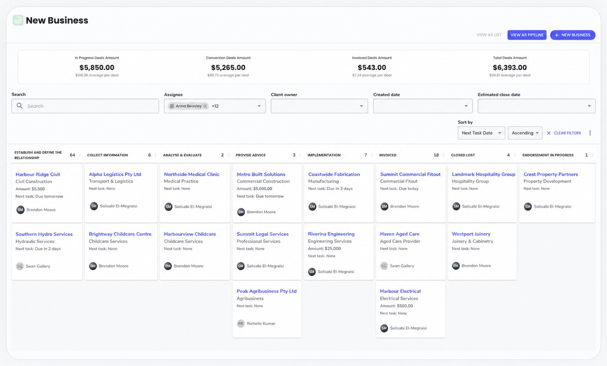Image resolution: width=607 pixels, height=366 pixels.
Task: Switch to View as List
Action: (489, 35)
